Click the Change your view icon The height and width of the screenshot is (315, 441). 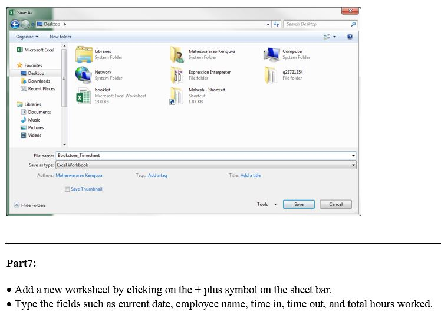(x=327, y=37)
